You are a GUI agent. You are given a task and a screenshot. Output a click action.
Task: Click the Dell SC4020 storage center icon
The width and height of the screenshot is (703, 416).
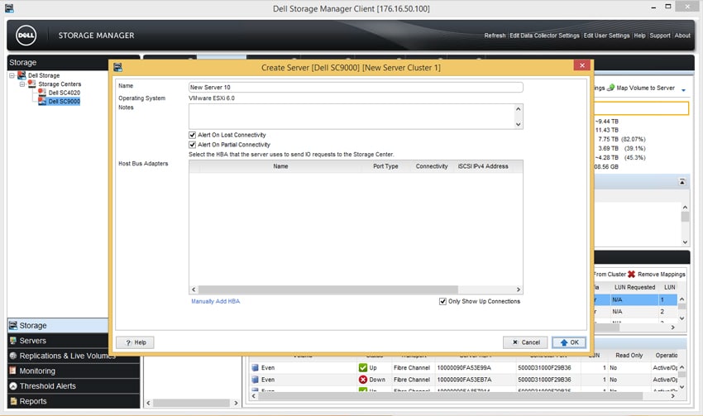[x=41, y=93]
